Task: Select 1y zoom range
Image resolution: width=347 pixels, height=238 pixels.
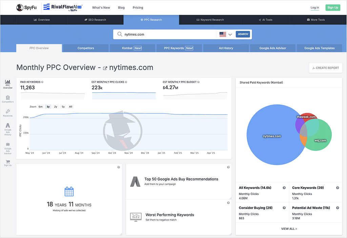Action: (x=48, y=107)
